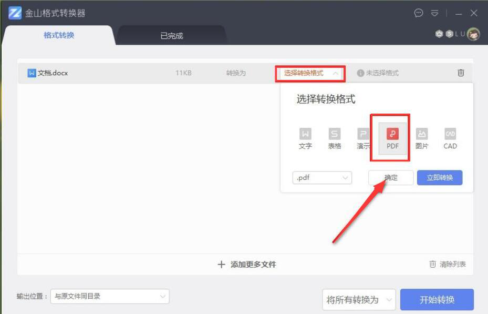Delete 文档.docx with the trash icon
This screenshot has height=314, width=488.
(461, 73)
